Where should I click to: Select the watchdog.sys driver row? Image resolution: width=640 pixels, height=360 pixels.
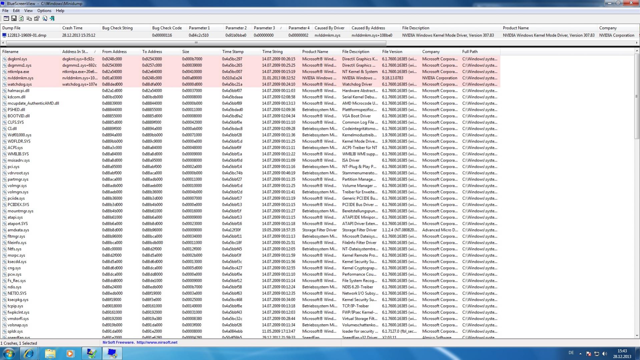pyautogui.click(x=250, y=84)
